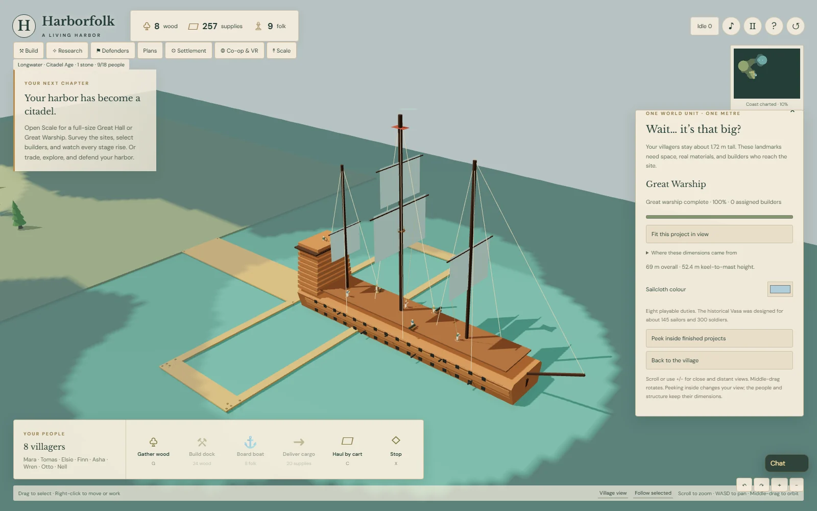Open the Research menu
817x511 pixels.
click(x=67, y=51)
